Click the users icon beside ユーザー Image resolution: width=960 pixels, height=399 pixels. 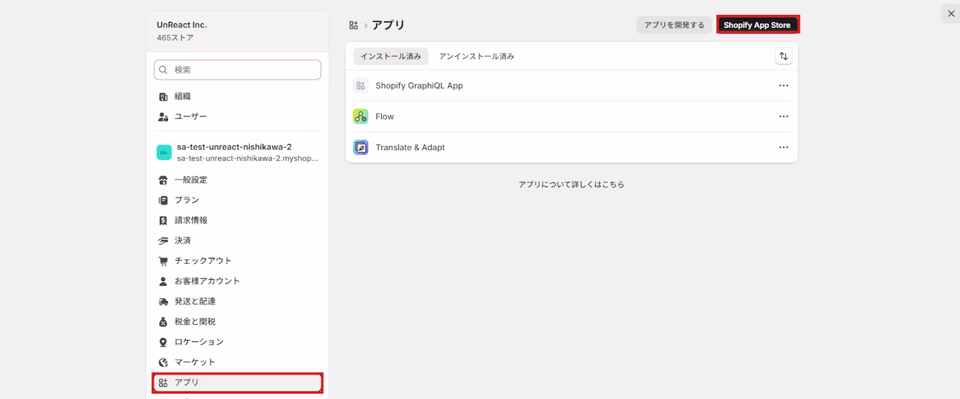[163, 117]
